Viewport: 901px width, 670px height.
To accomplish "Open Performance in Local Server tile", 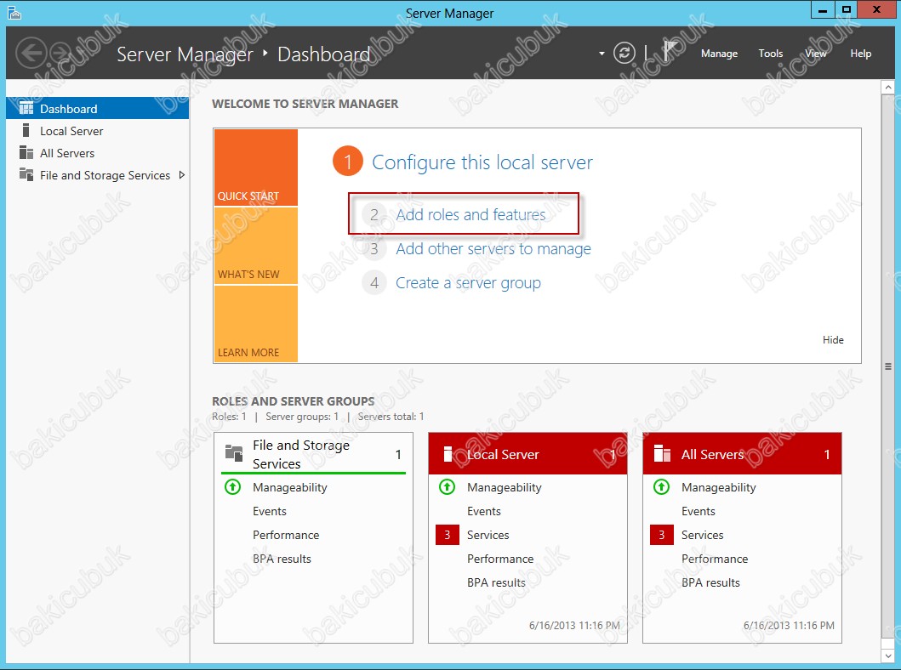I will (x=500, y=559).
